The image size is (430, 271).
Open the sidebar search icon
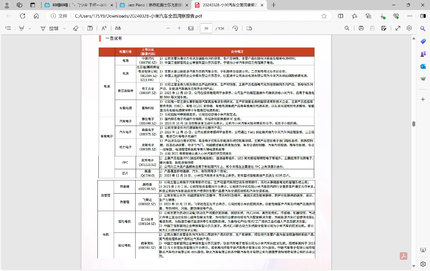tap(423, 29)
